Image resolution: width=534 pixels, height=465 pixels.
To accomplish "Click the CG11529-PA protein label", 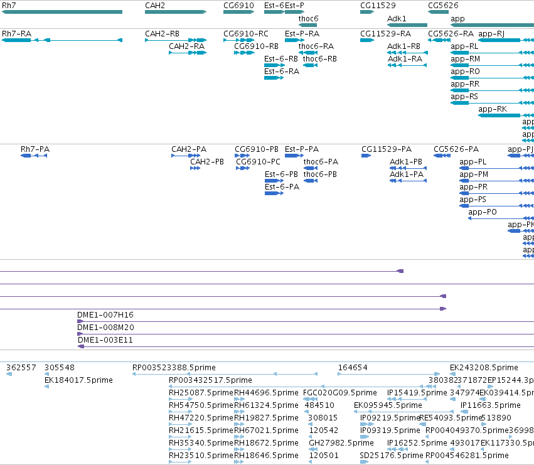I will pos(387,149).
